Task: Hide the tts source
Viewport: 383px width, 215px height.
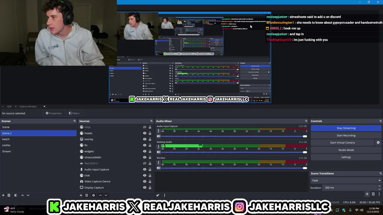Action: (145, 145)
